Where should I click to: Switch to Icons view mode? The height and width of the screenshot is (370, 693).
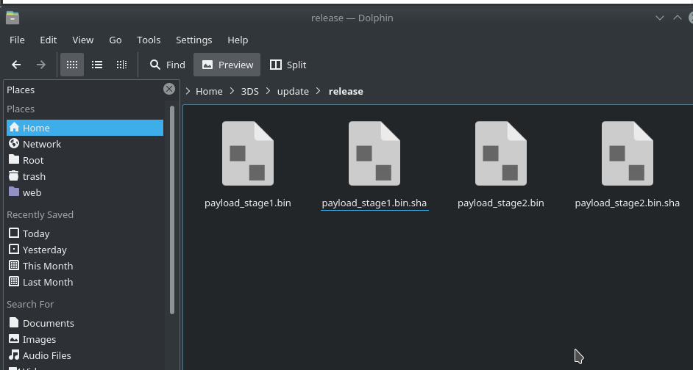[x=72, y=65]
